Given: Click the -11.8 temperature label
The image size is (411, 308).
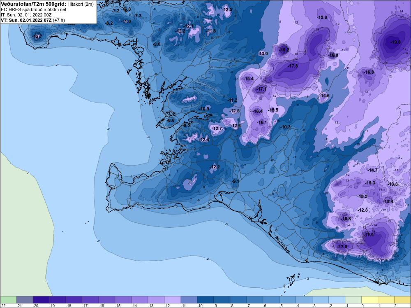Looking at the screenshot, I should click(211, 31).
